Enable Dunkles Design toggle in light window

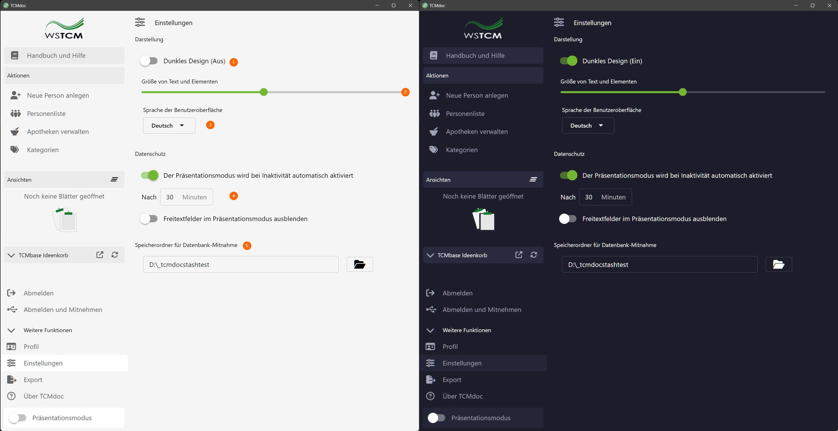(x=149, y=61)
